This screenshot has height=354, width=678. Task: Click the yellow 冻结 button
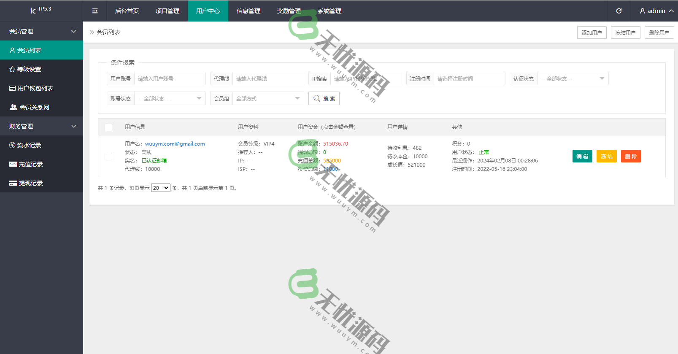click(x=607, y=156)
